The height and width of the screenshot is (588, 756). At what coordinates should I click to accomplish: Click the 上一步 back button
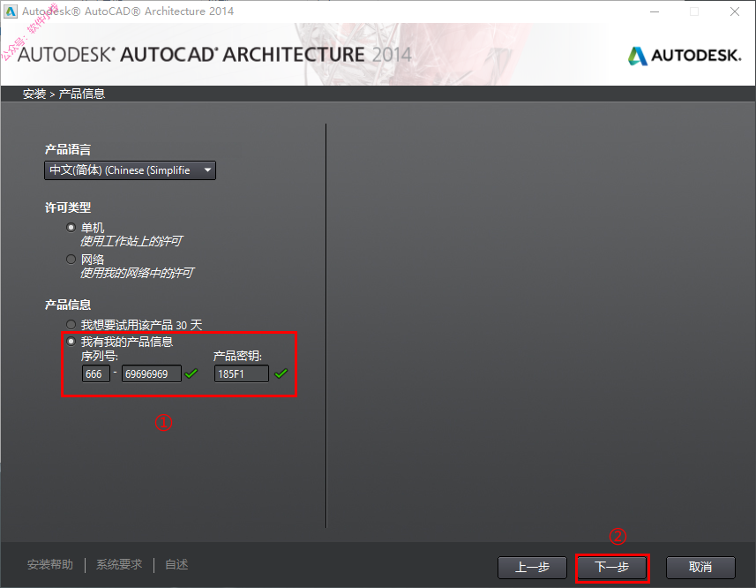click(532, 568)
